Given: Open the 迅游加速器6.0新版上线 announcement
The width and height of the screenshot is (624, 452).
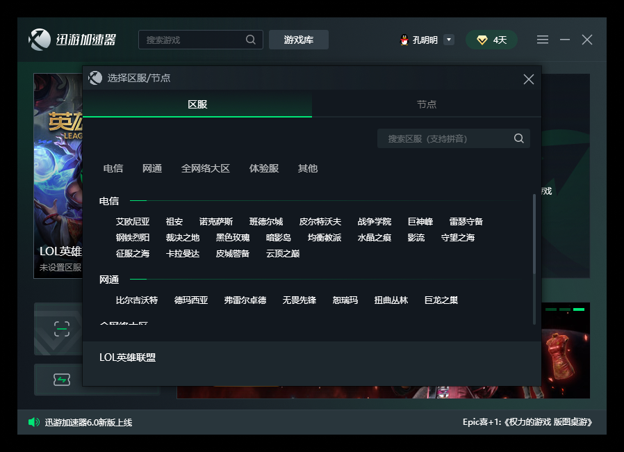Looking at the screenshot, I should 88,422.
